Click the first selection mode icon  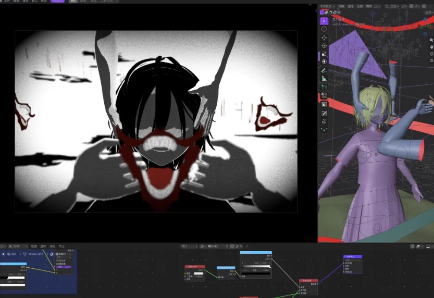tap(321, 12)
